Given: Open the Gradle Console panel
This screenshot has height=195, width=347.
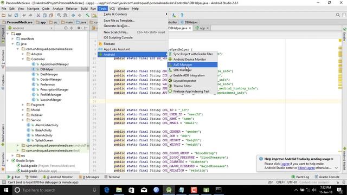Looking at the screenshot, I should (327, 177).
